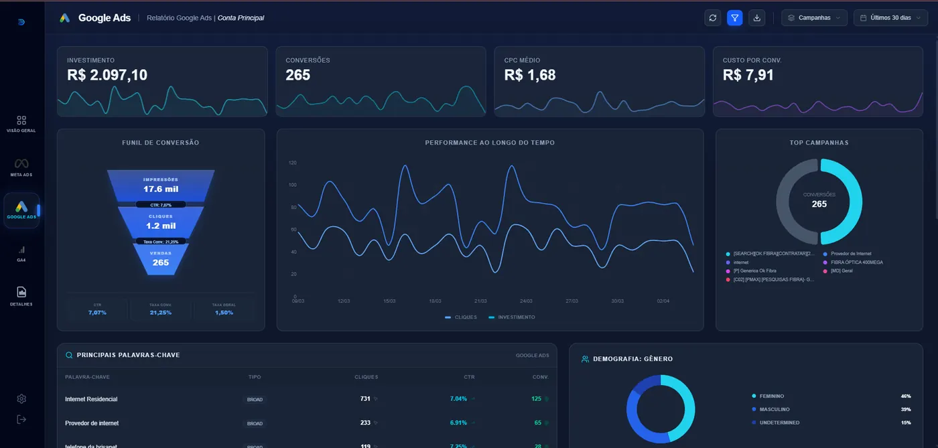Click the CPC Médio R$ 1,68 card

pos(600,82)
